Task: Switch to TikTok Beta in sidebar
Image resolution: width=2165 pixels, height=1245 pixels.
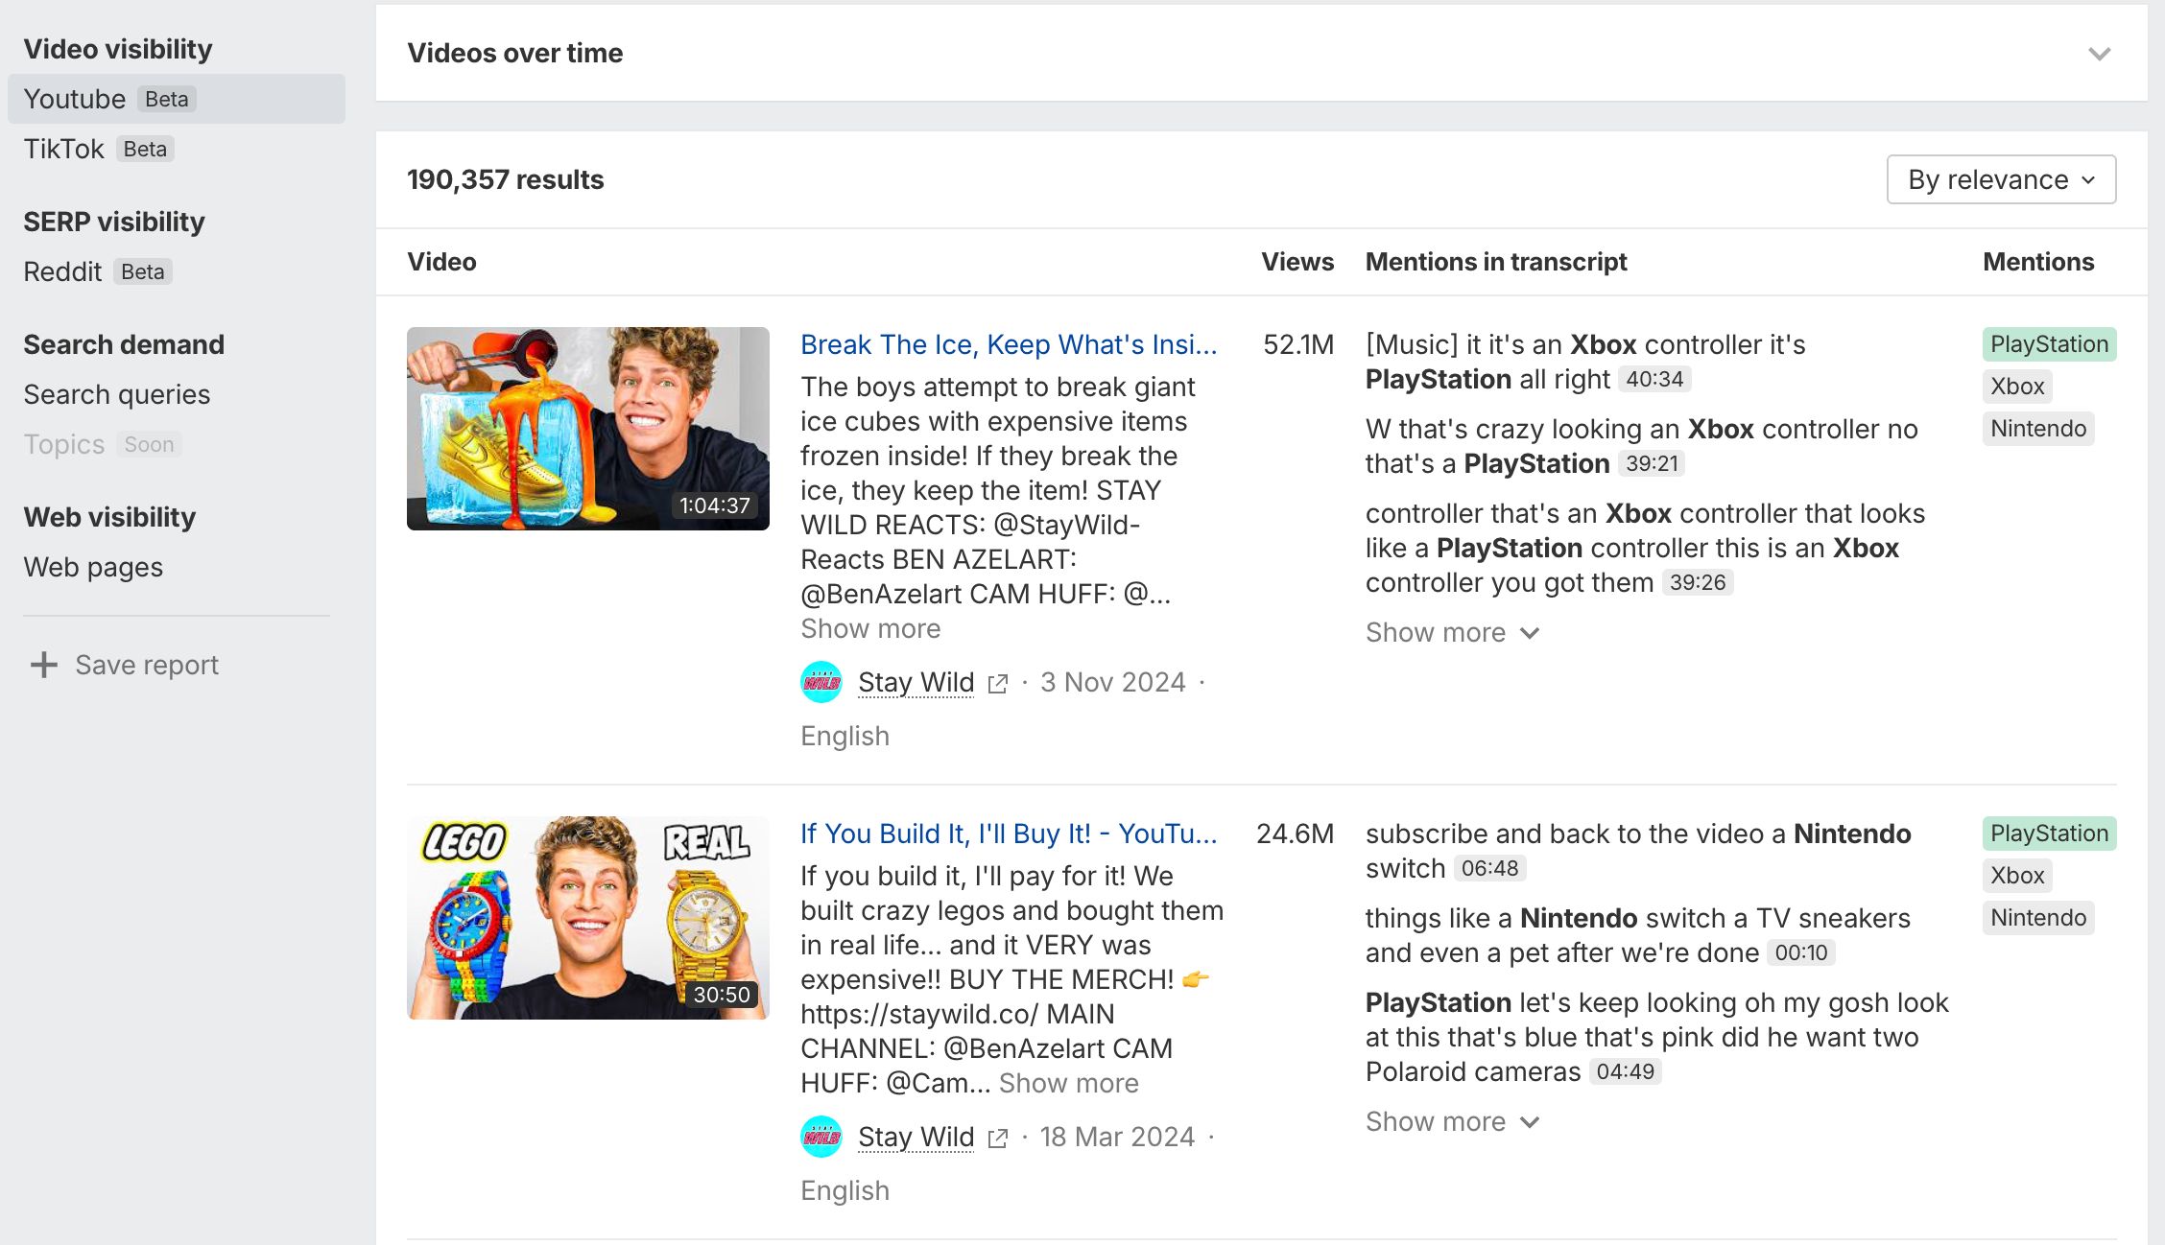Action: [x=98, y=149]
